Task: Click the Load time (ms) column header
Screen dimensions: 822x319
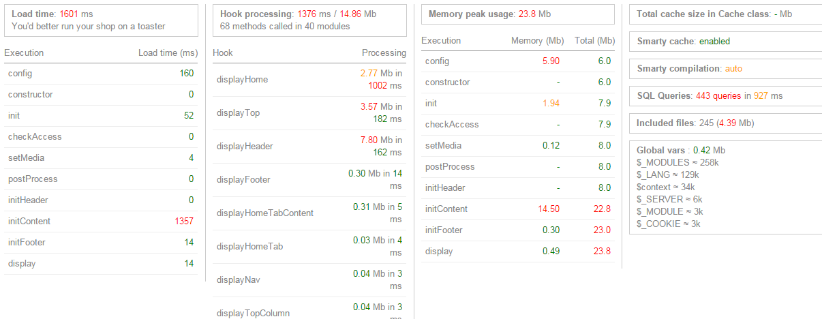Action: [x=168, y=53]
